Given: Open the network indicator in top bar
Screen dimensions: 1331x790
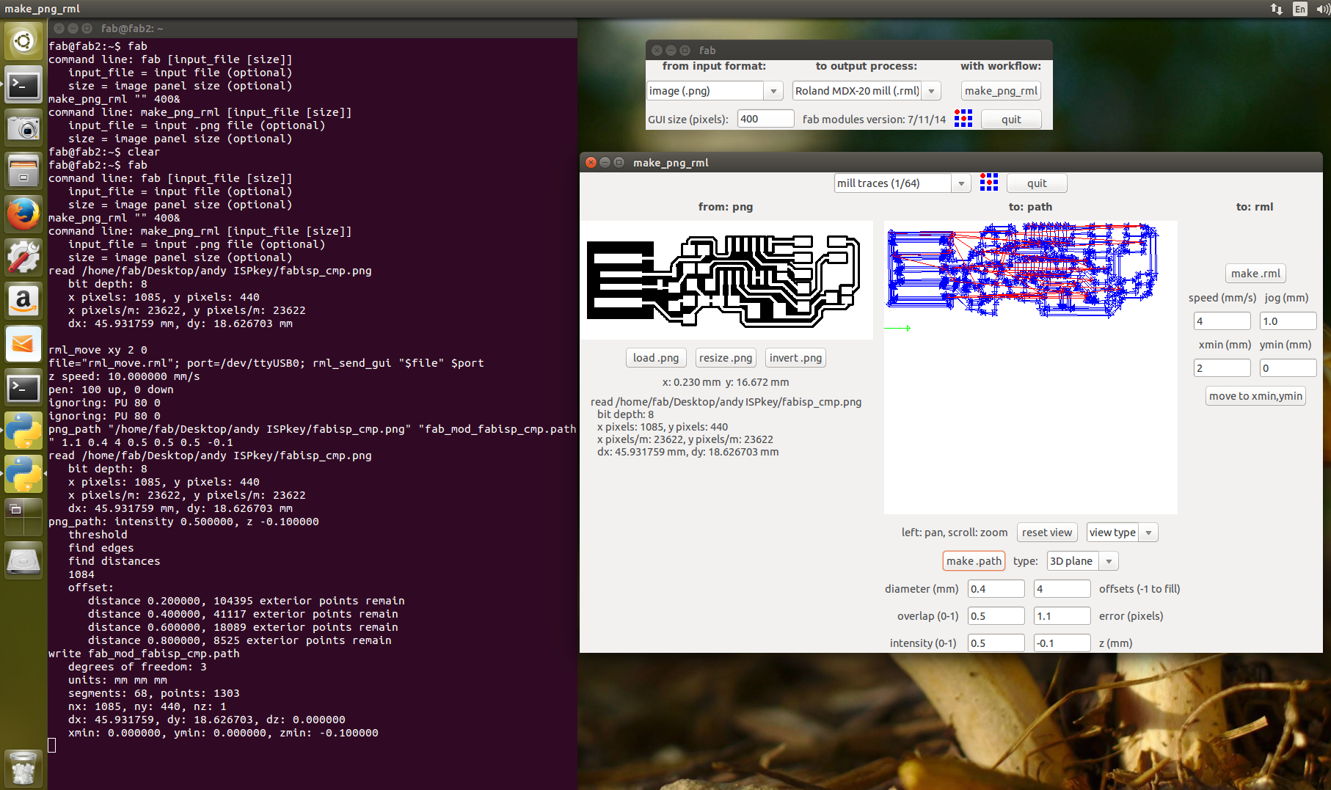Looking at the screenshot, I should tap(1277, 9).
